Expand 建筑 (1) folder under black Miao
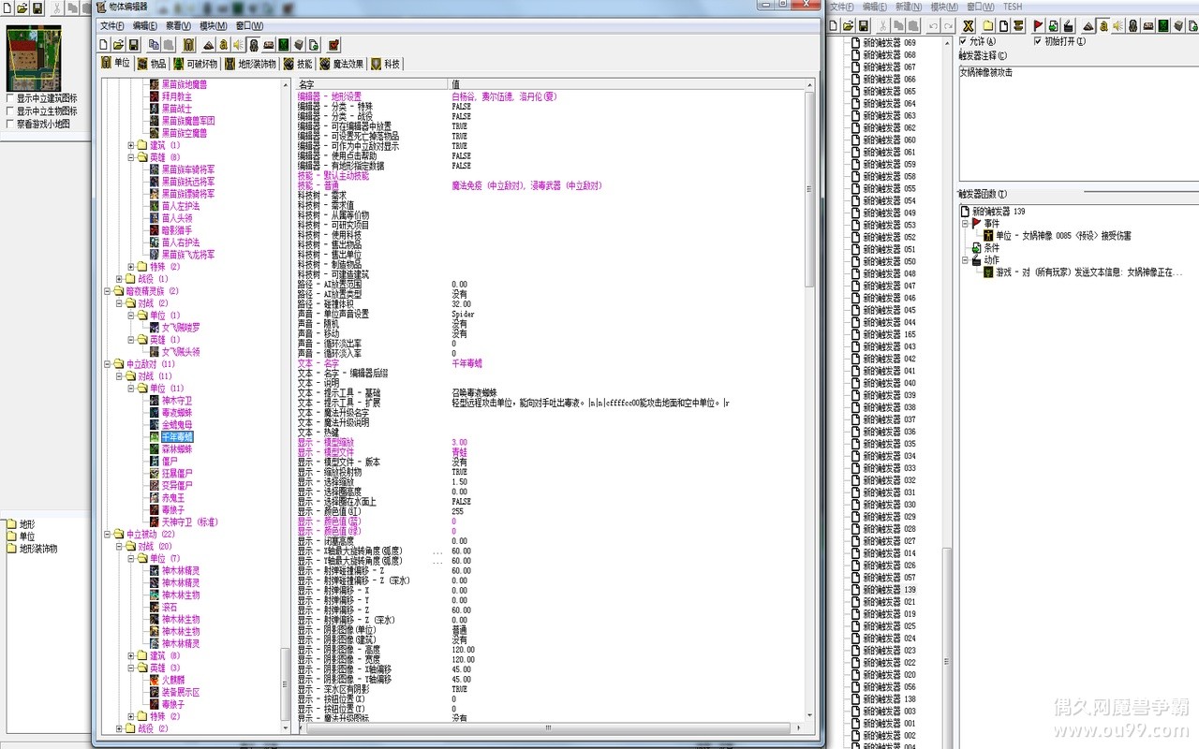This screenshot has width=1199, height=749. point(131,145)
